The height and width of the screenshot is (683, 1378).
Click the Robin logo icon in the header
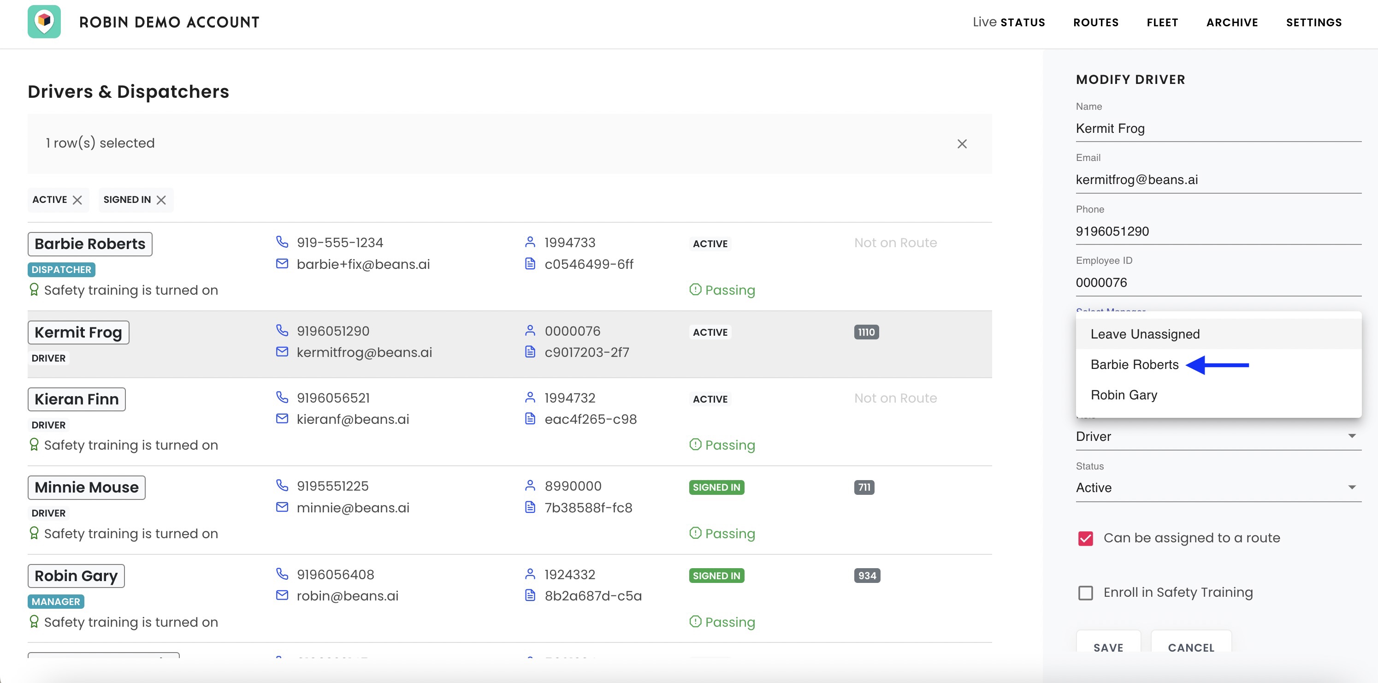[x=44, y=22]
